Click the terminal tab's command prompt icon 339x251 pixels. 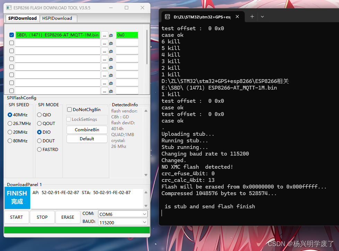tap(167, 16)
